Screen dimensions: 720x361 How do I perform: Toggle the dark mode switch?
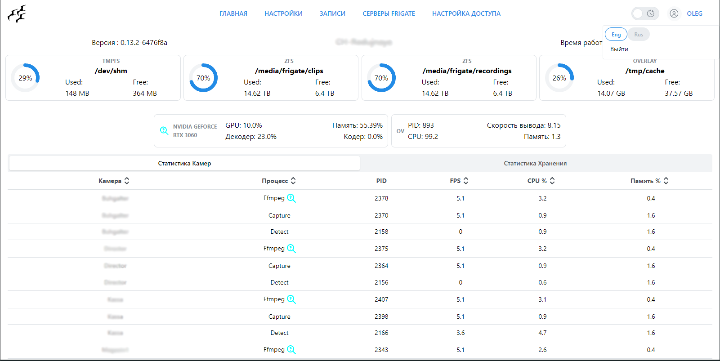tap(645, 13)
